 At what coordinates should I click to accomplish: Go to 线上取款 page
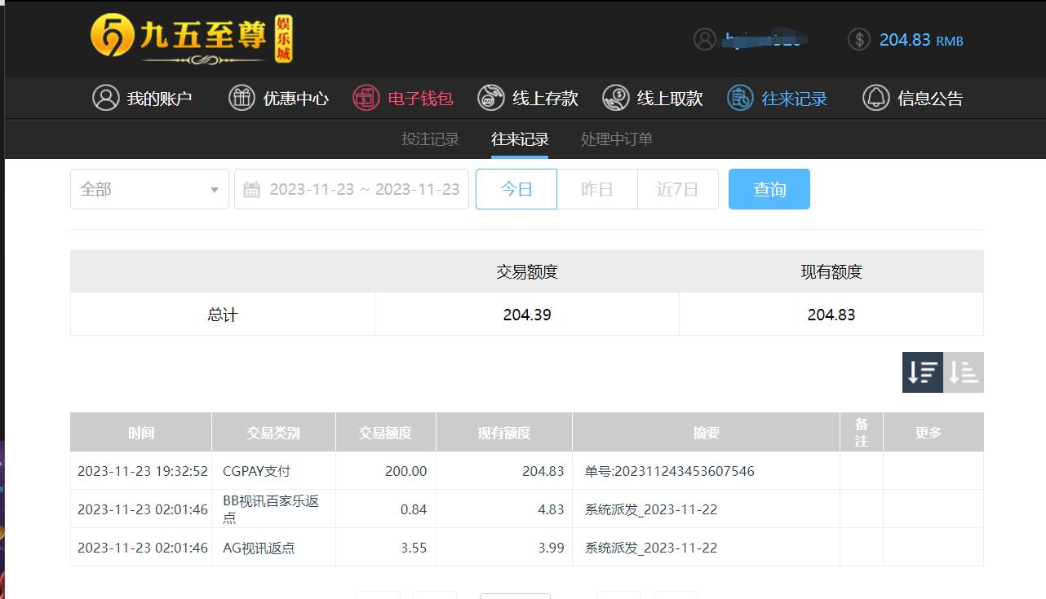653,99
